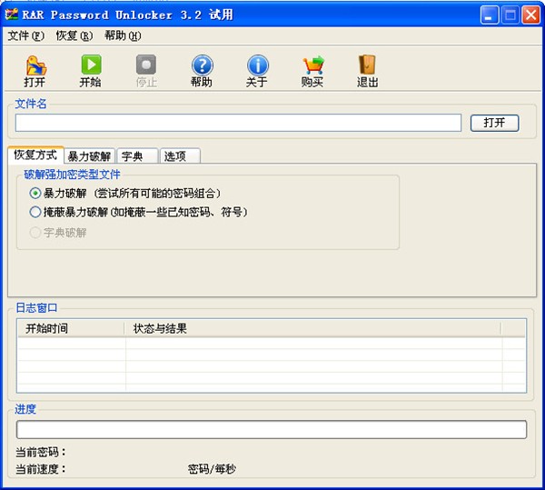Click the 购买 shopping cart icon
This screenshot has height=490, width=545.
(313, 65)
